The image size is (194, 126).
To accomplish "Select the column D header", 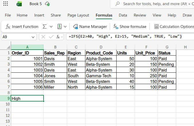I will tap(101, 47).
